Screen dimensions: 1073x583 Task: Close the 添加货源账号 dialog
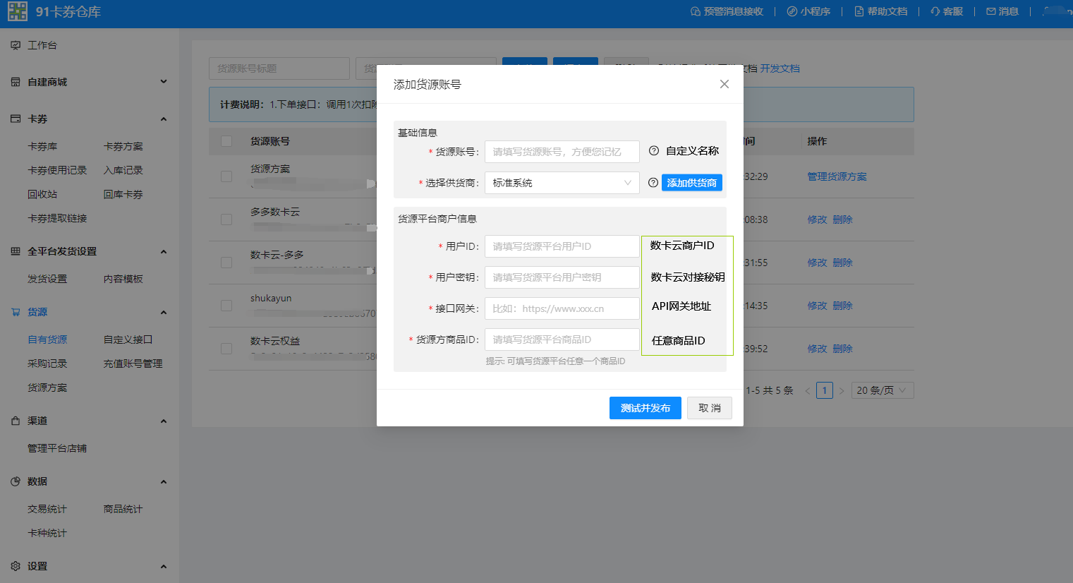(724, 84)
